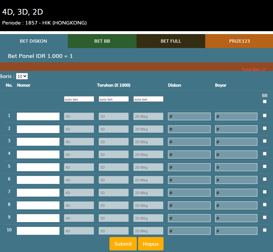Viewport: 273px width, 252px height.
Task: Focus the middle auto bet input
Action: (114, 99)
